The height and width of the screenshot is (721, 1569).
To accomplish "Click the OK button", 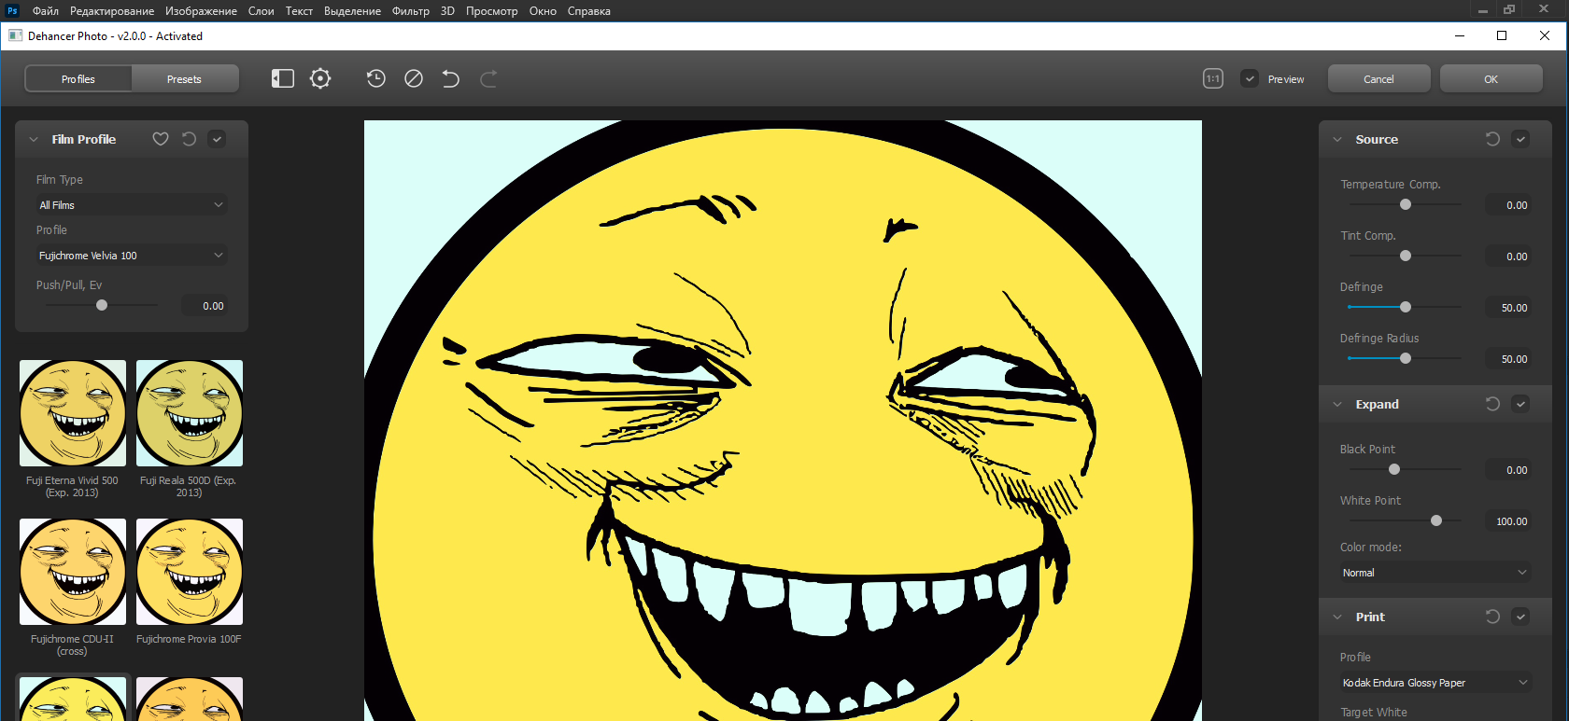I will click(1491, 78).
